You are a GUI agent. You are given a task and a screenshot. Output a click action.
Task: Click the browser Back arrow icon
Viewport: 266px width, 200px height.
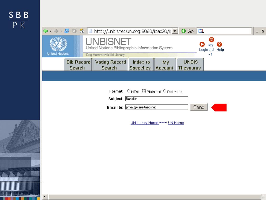pos(45,31)
